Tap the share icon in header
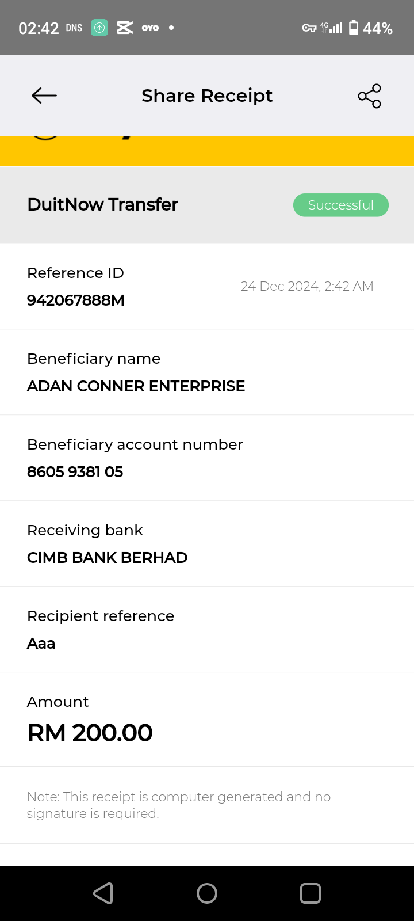Image resolution: width=414 pixels, height=921 pixels. click(369, 96)
